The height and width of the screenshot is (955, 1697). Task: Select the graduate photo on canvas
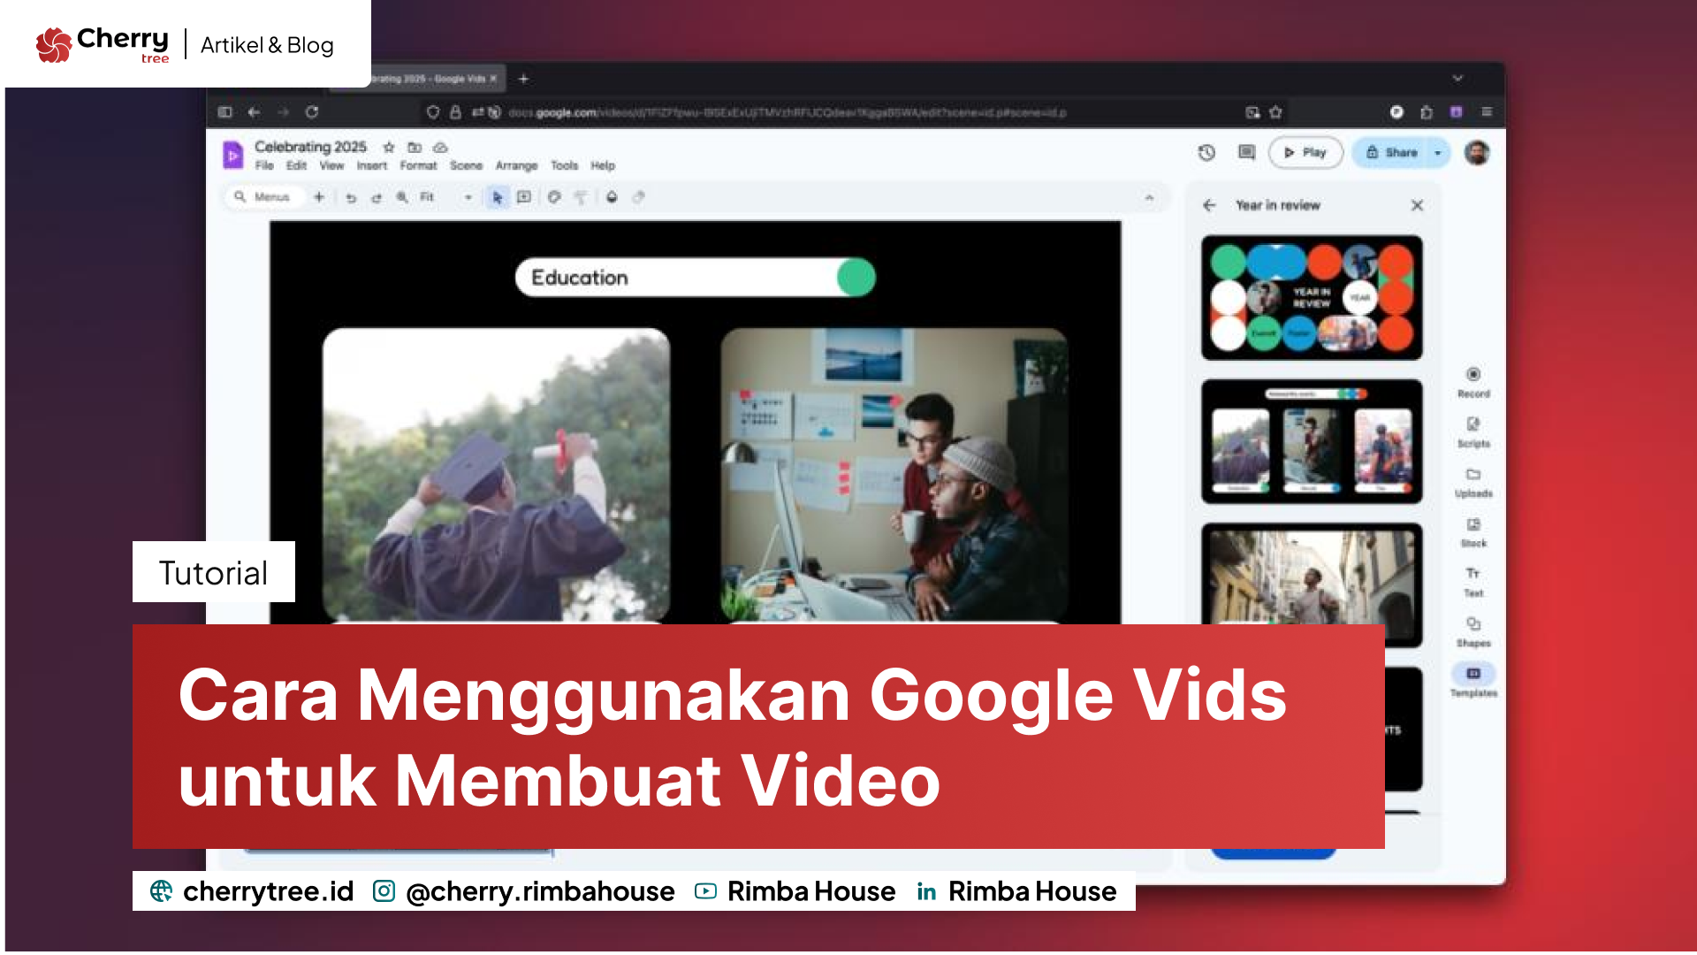pyautogui.click(x=496, y=475)
